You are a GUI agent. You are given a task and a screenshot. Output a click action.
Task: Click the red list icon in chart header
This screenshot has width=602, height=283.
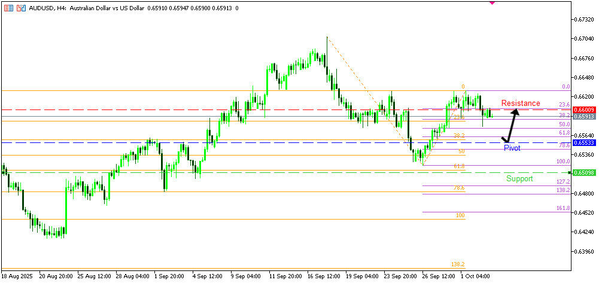7,8
